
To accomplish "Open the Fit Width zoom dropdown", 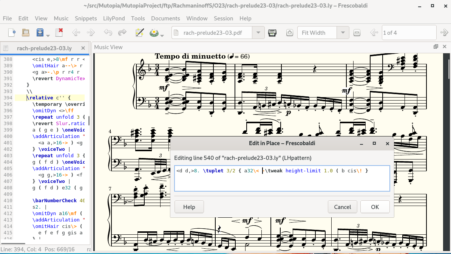I will tap(343, 33).
